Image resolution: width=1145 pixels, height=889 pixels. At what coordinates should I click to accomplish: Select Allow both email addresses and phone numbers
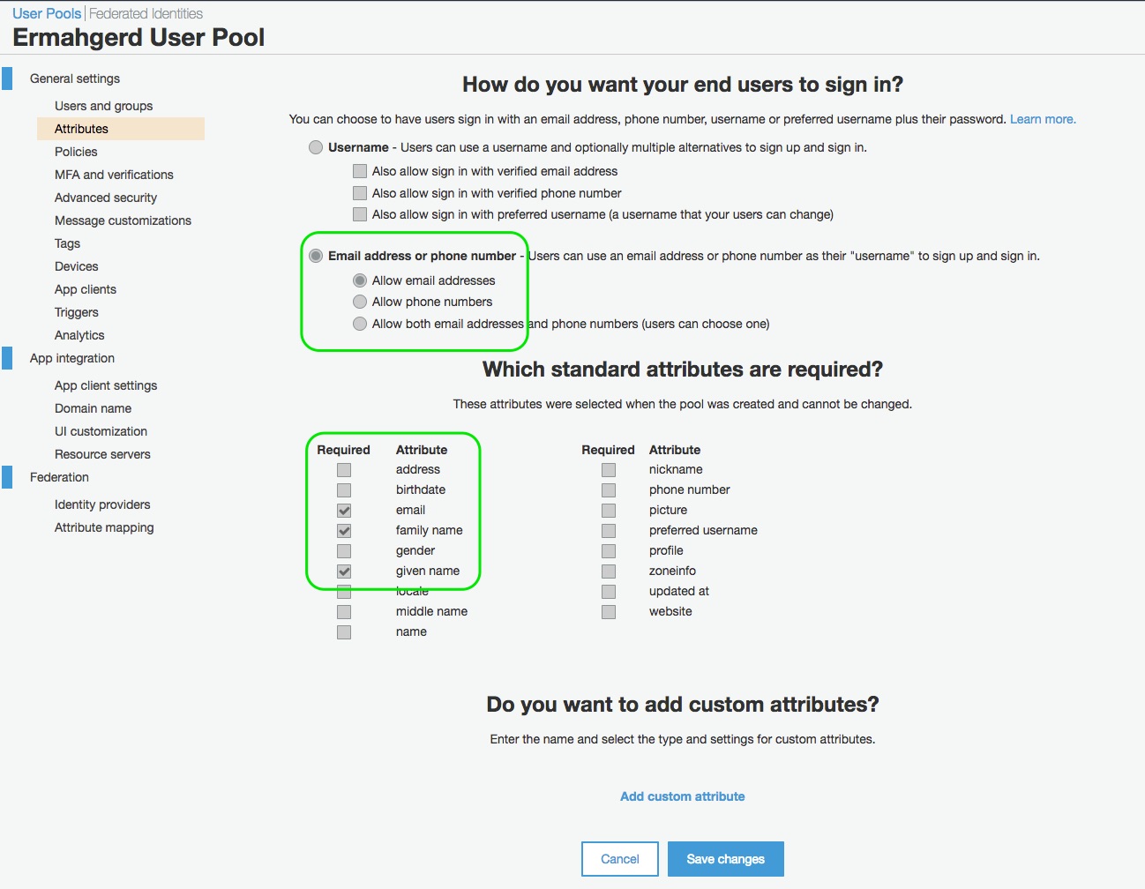[360, 324]
